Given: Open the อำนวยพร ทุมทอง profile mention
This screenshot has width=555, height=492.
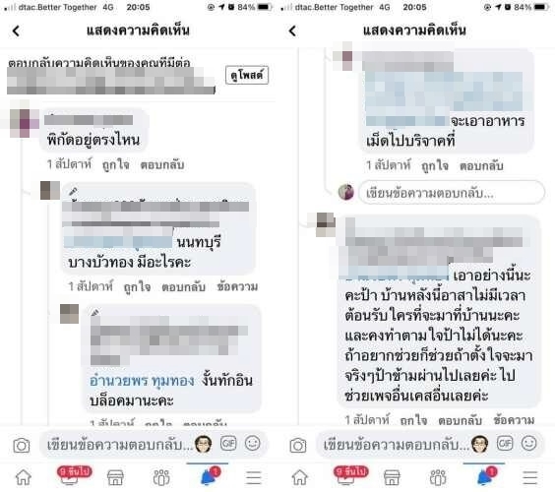Looking at the screenshot, I should (142, 381).
